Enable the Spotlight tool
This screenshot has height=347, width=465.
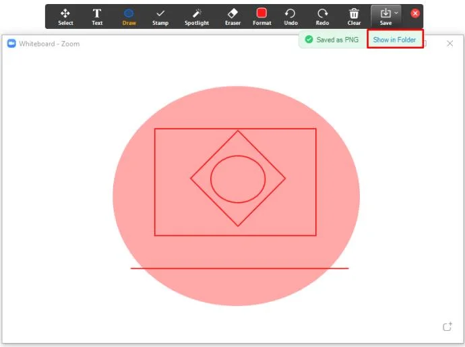click(x=197, y=17)
